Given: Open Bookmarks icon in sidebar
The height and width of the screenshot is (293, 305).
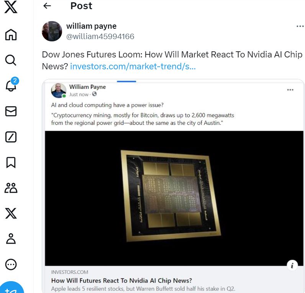Looking at the screenshot, I should [x=11, y=162].
